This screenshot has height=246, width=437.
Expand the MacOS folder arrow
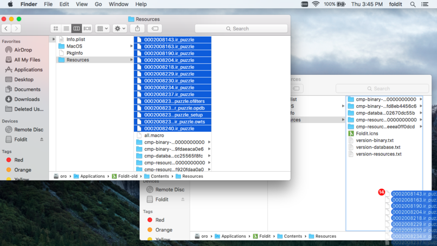click(x=131, y=46)
